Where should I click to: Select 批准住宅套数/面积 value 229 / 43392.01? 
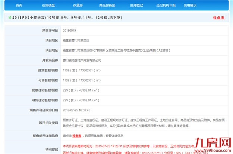[81, 90]
